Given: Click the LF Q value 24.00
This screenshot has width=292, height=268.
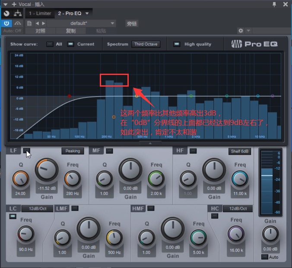Looking at the screenshot, I should pos(20,193).
